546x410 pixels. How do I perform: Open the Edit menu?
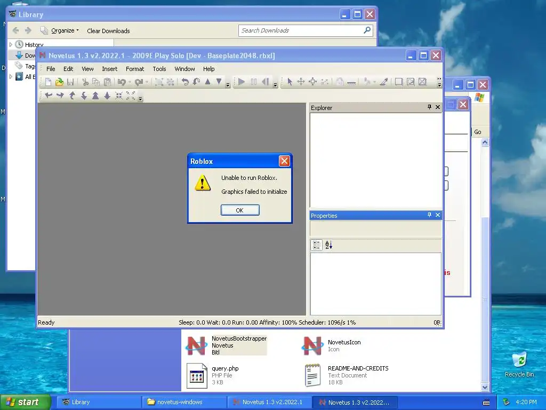tap(68, 69)
